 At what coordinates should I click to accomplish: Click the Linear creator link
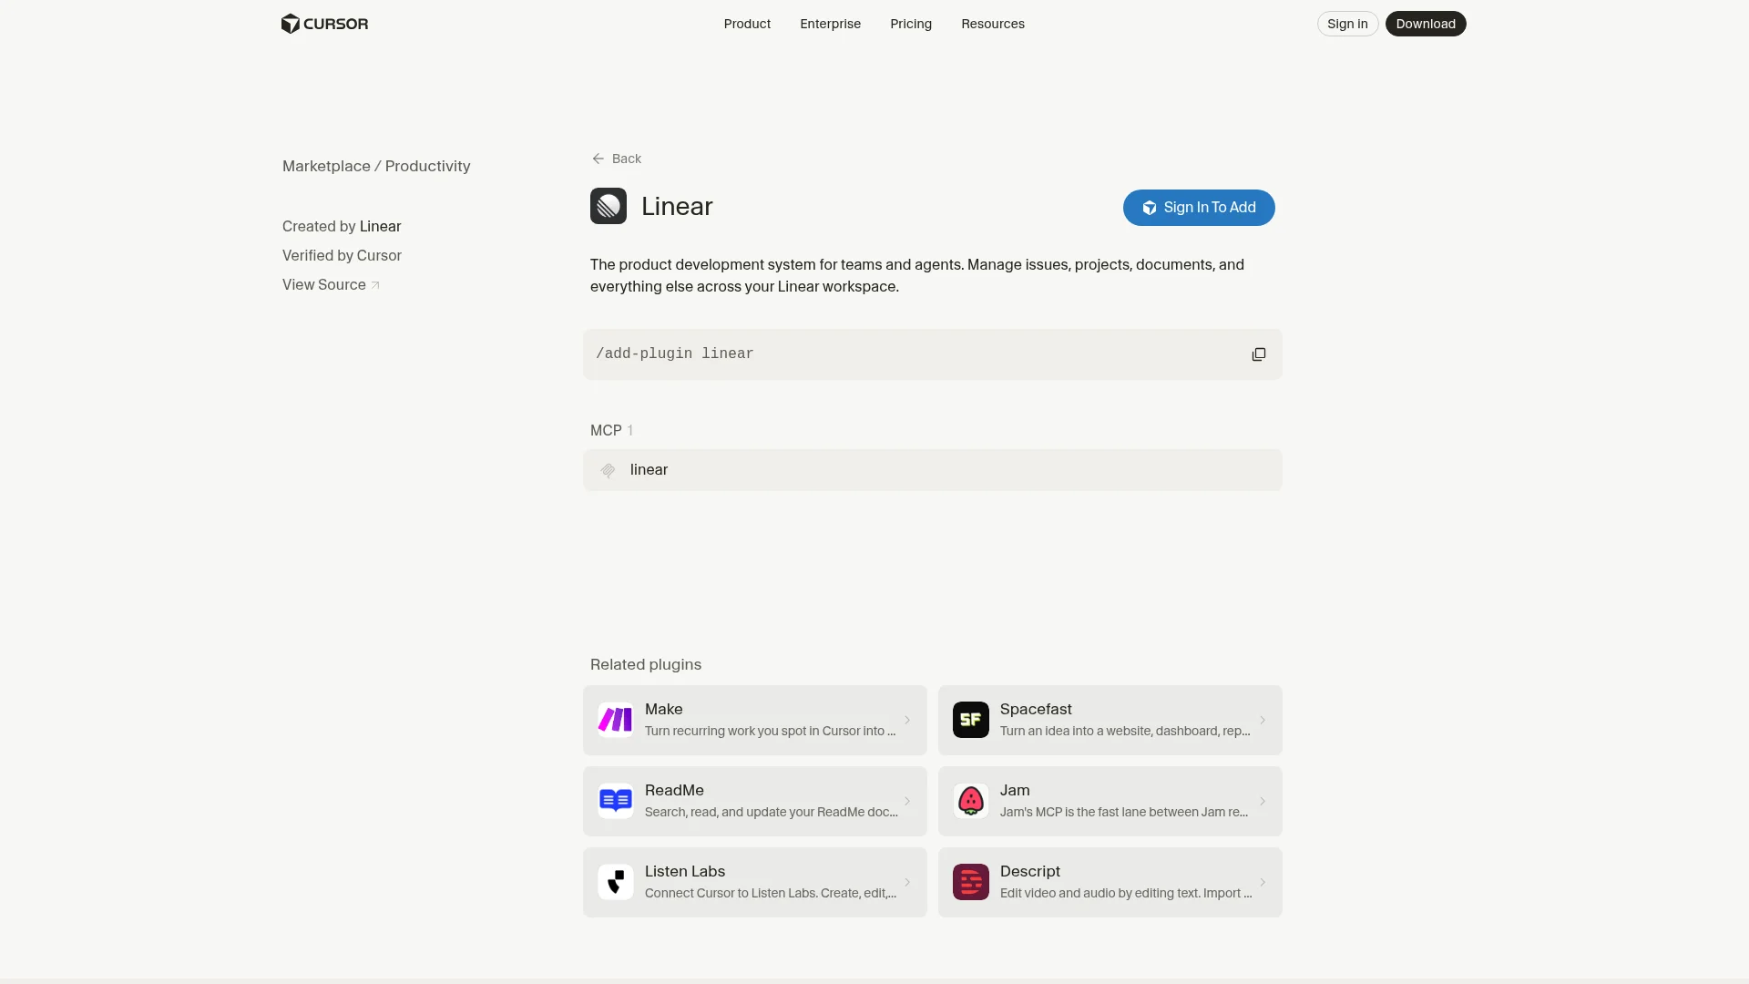click(x=380, y=226)
